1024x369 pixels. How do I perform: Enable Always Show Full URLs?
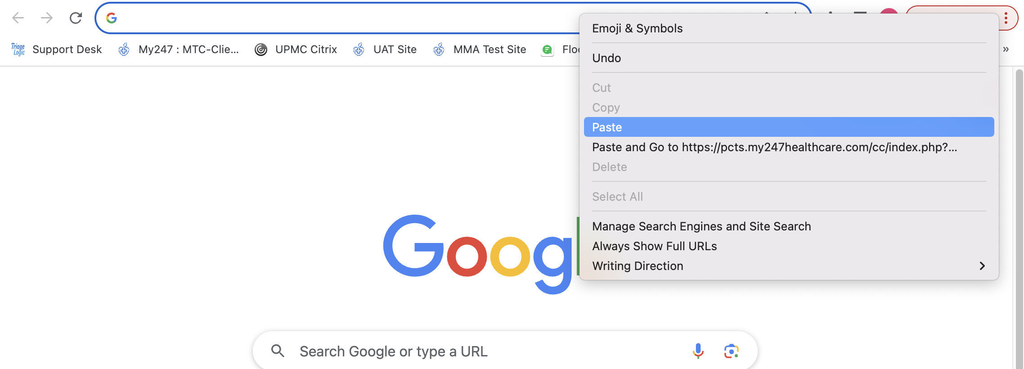point(655,246)
